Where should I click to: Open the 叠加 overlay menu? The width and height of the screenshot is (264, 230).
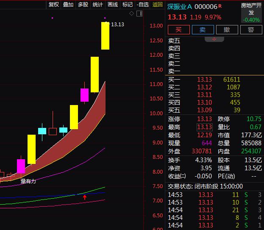pyautogui.click(x=68, y=5)
